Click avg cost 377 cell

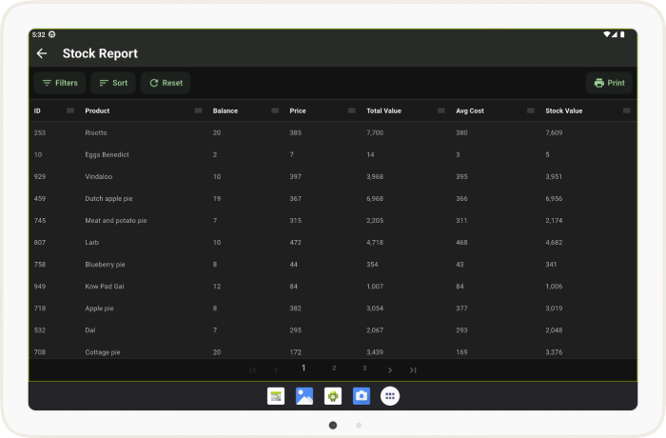[x=461, y=309]
